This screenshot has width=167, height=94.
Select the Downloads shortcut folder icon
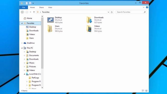[x=89, y=20]
